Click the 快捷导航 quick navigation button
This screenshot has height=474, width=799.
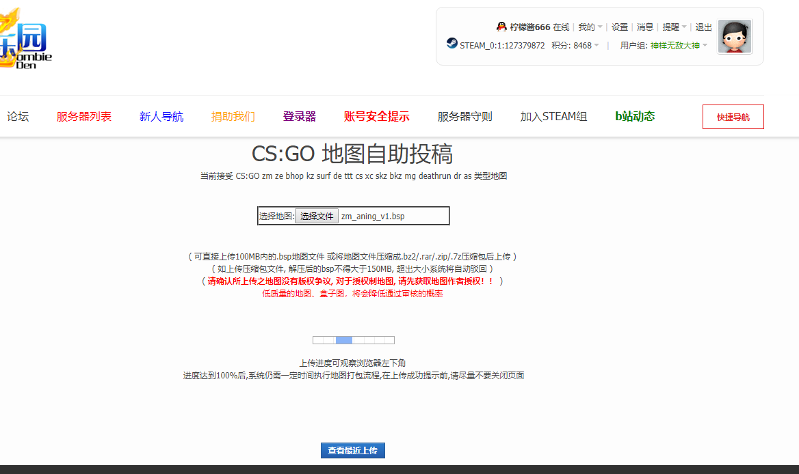[733, 117]
